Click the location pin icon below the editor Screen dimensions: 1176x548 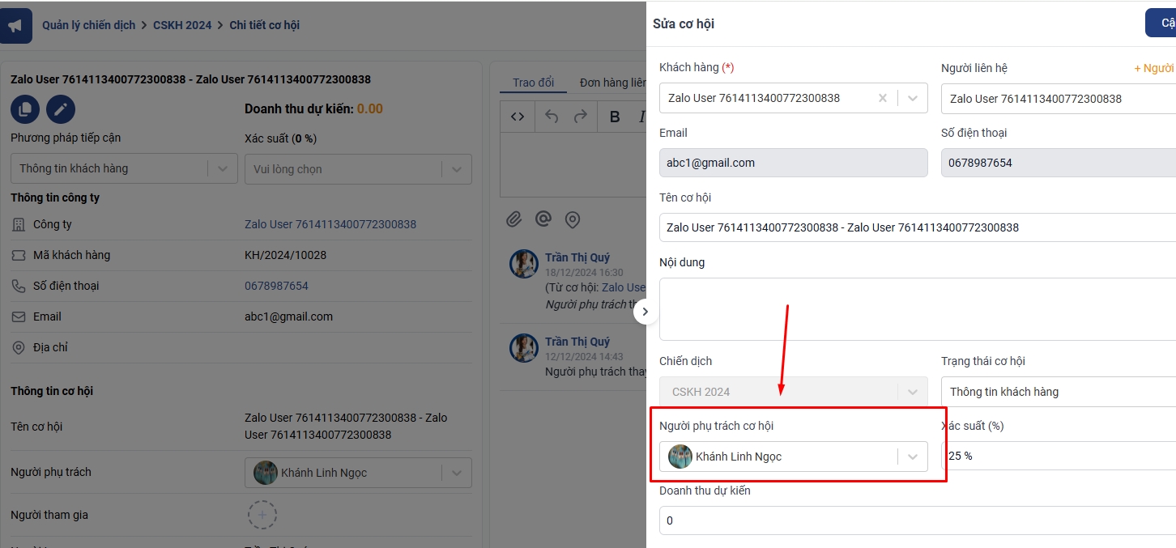573,219
